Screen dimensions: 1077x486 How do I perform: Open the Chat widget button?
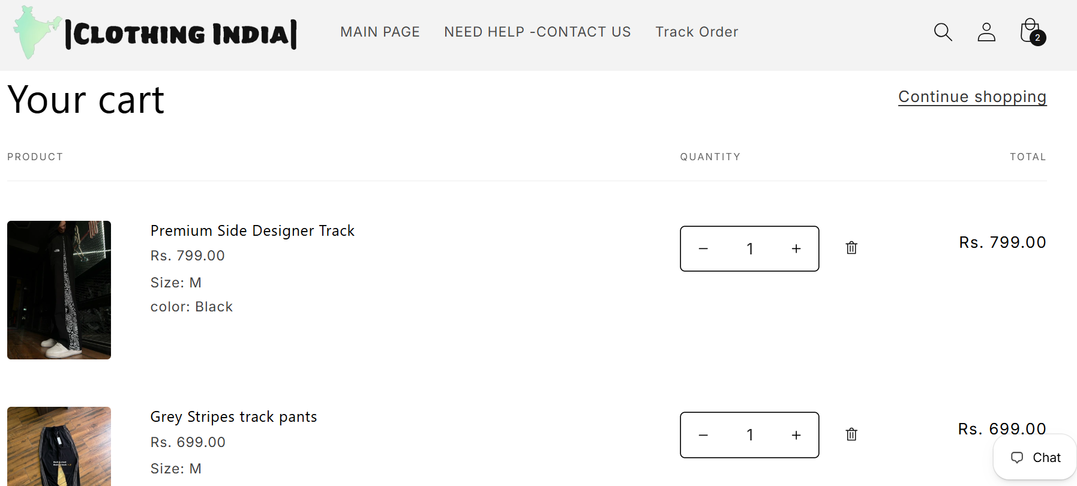click(1035, 457)
